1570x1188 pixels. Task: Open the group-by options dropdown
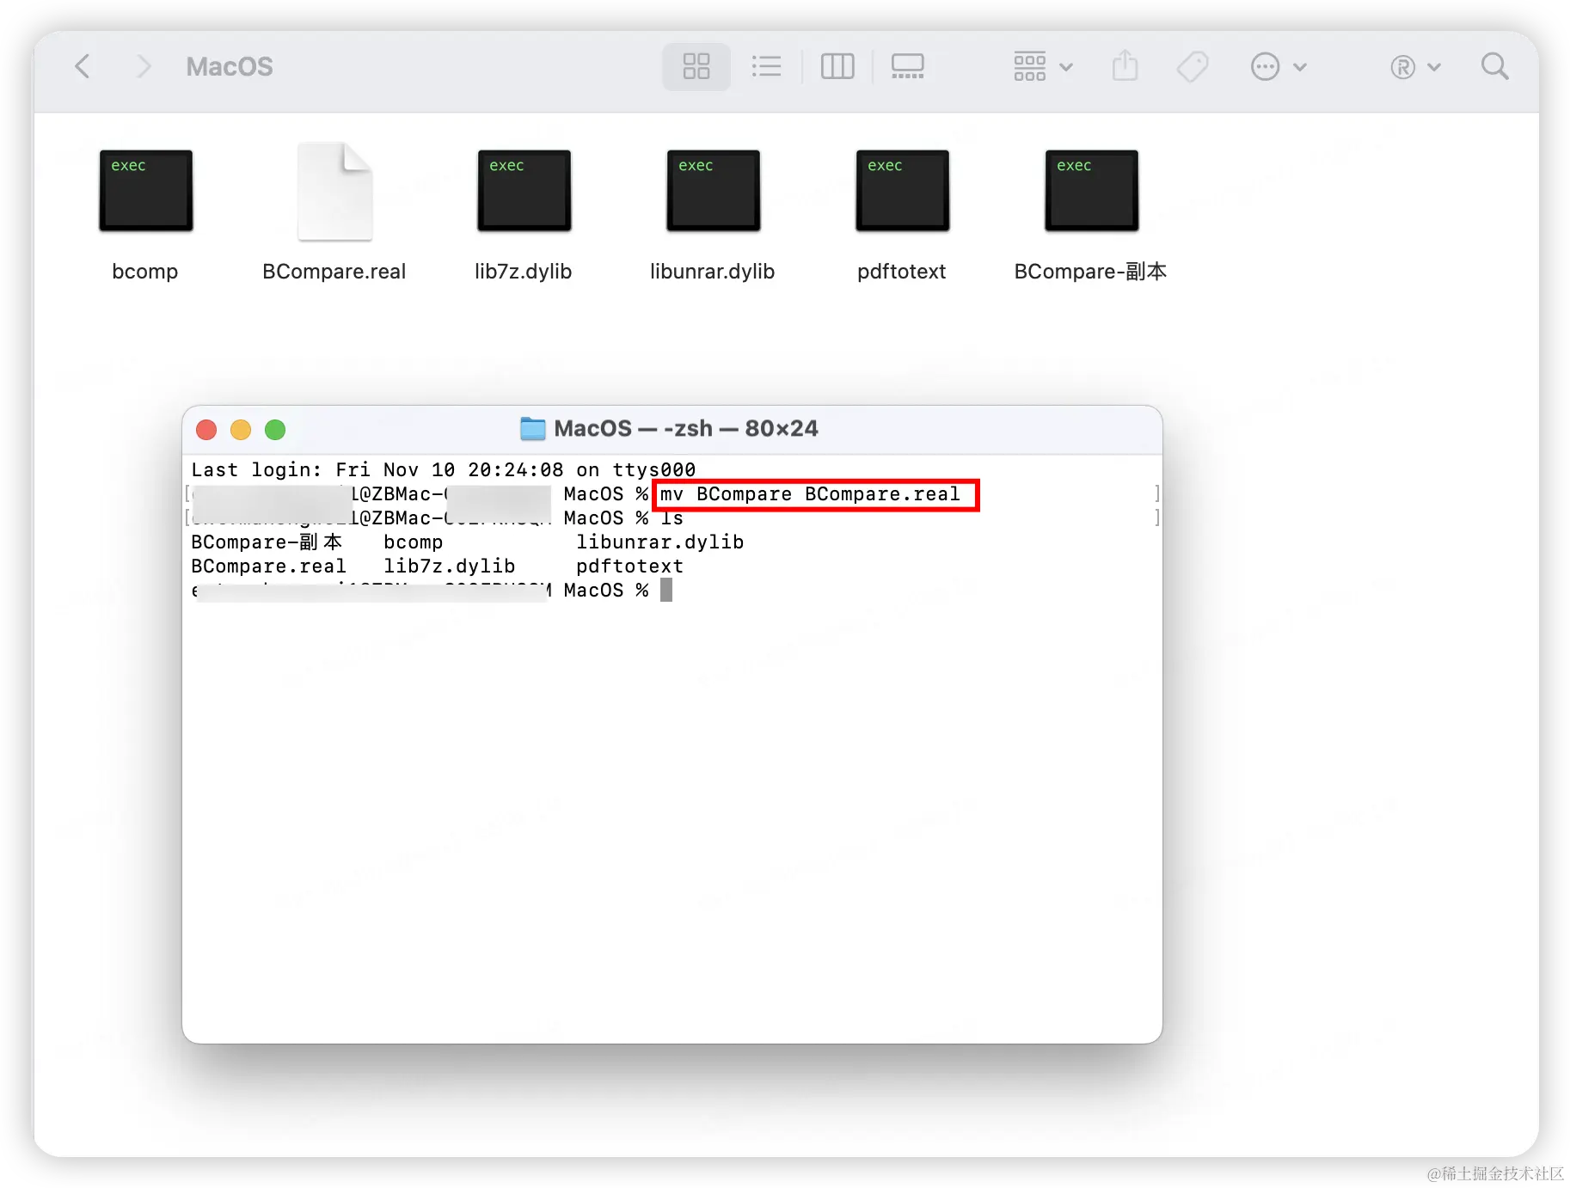point(1043,66)
